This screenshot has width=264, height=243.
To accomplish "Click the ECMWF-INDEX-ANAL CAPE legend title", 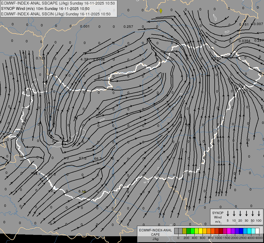I will (x=155, y=232).
